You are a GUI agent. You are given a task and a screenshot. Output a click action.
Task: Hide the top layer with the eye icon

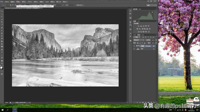134,46
